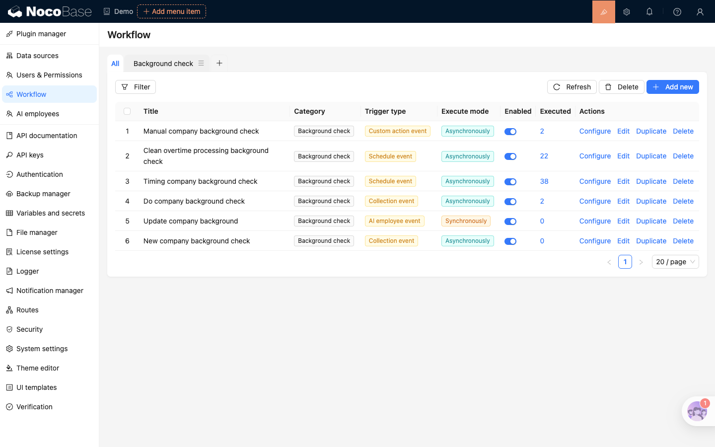The image size is (715, 447).
Task: Click the Background check tab menu icon
Action: point(201,63)
